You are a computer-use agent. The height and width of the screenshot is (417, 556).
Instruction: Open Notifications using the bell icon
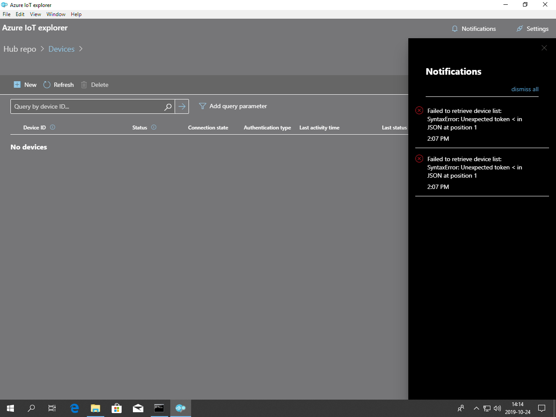[x=455, y=29]
